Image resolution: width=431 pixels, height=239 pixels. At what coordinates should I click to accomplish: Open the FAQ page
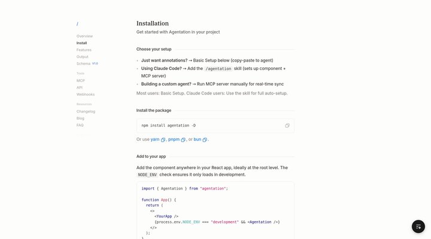point(80,125)
